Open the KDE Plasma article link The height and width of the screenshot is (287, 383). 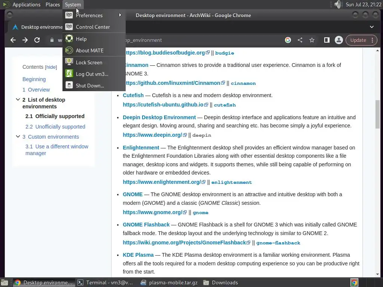point(138,255)
